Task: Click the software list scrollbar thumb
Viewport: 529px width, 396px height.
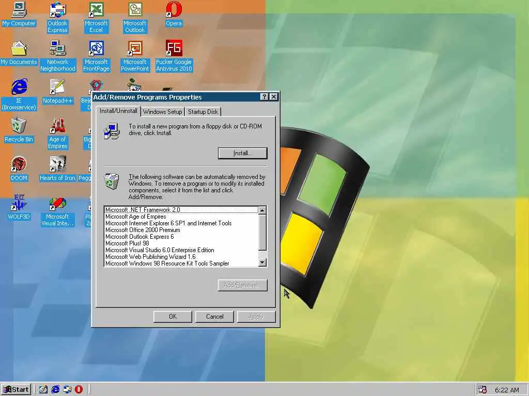Action: click(262, 232)
